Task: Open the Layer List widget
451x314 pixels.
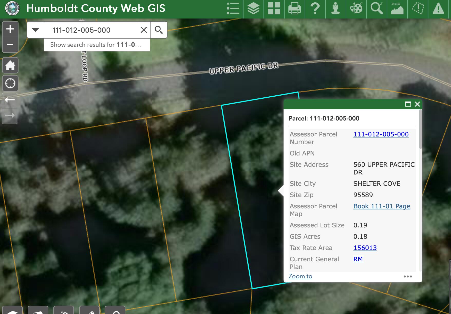Action: (x=253, y=8)
